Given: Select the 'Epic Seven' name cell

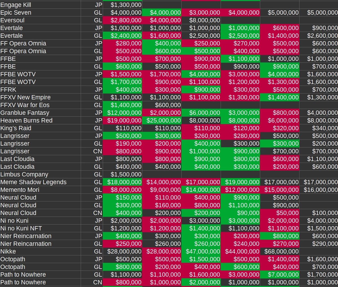Looking at the screenshot, I should point(40,12).
